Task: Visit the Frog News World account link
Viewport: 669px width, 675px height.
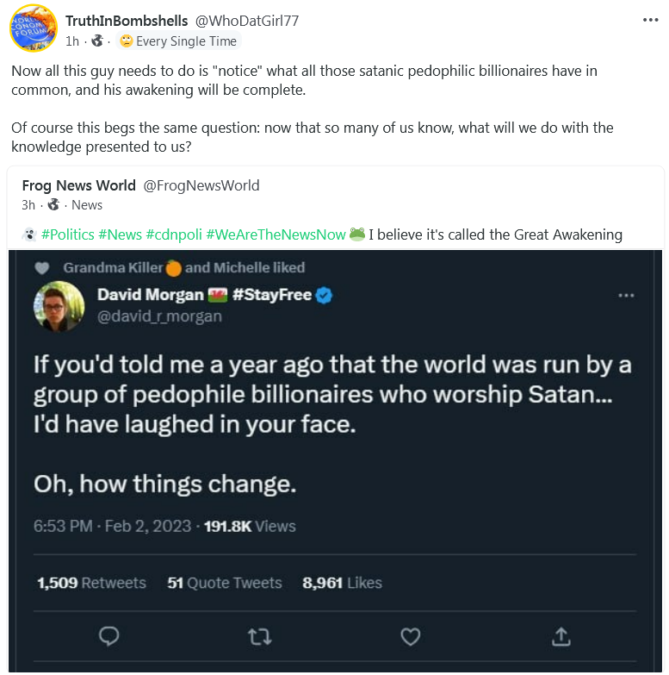Action: tap(78, 185)
